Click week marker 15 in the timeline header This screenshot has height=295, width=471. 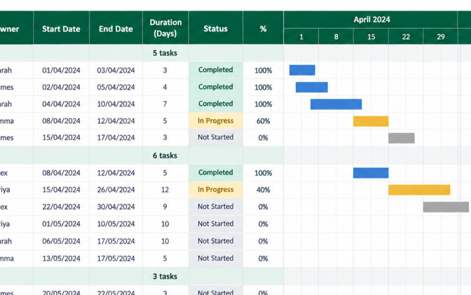(x=371, y=37)
